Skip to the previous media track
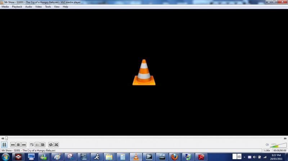This screenshot has width=288, height=161. [x=13, y=145]
